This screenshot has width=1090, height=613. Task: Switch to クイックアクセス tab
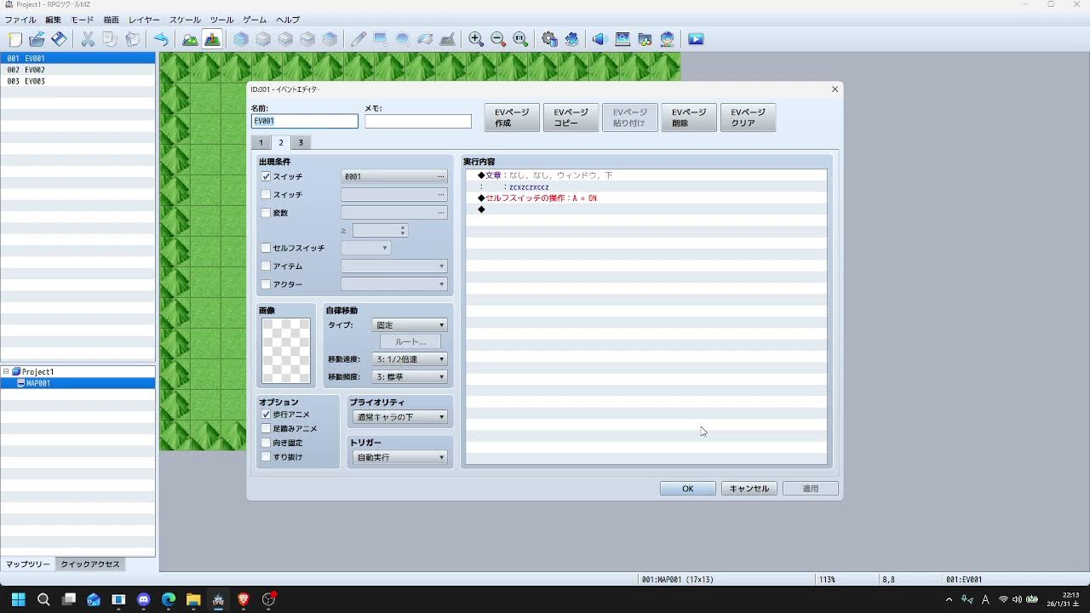91,564
